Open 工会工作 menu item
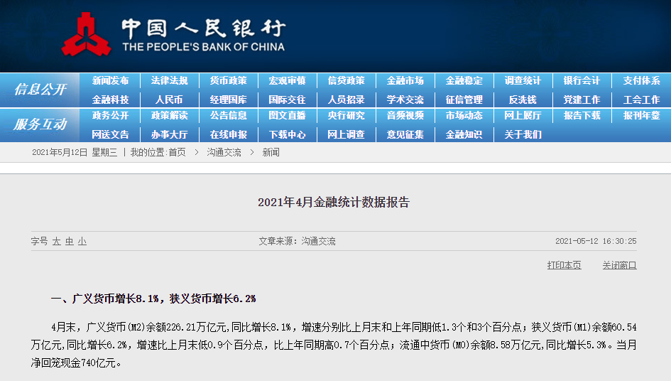671x381 pixels. click(x=641, y=100)
